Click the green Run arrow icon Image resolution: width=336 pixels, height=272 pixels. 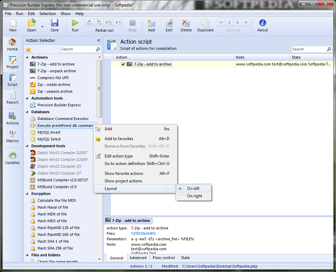pyautogui.click(x=75, y=23)
